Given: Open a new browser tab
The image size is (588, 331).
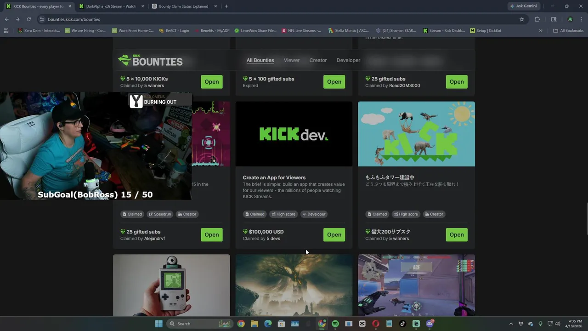Looking at the screenshot, I should [x=226, y=6].
